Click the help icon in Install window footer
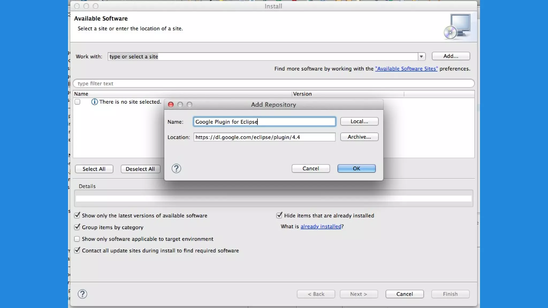Image resolution: width=548 pixels, height=308 pixels. [x=82, y=294]
